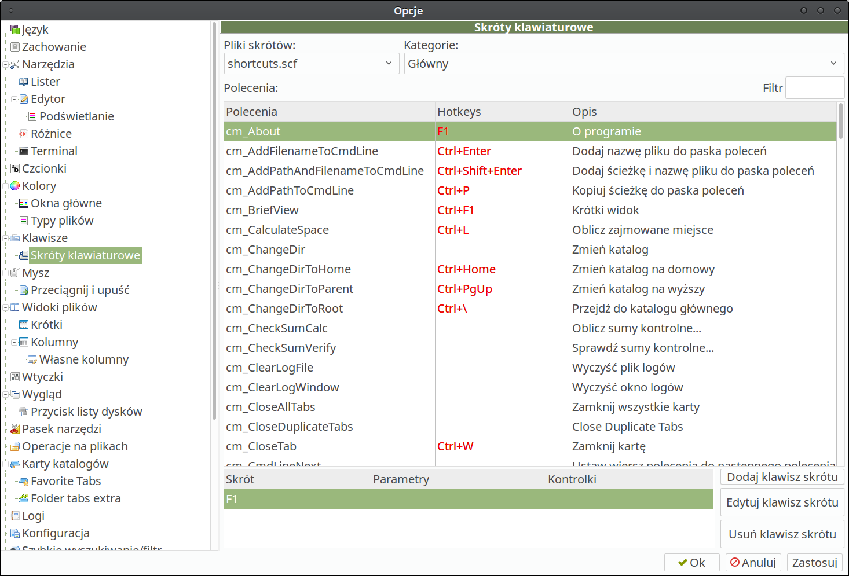Click Dodaj klawisz skrótu button
Screen dimensions: 849x576
pos(782,477)
